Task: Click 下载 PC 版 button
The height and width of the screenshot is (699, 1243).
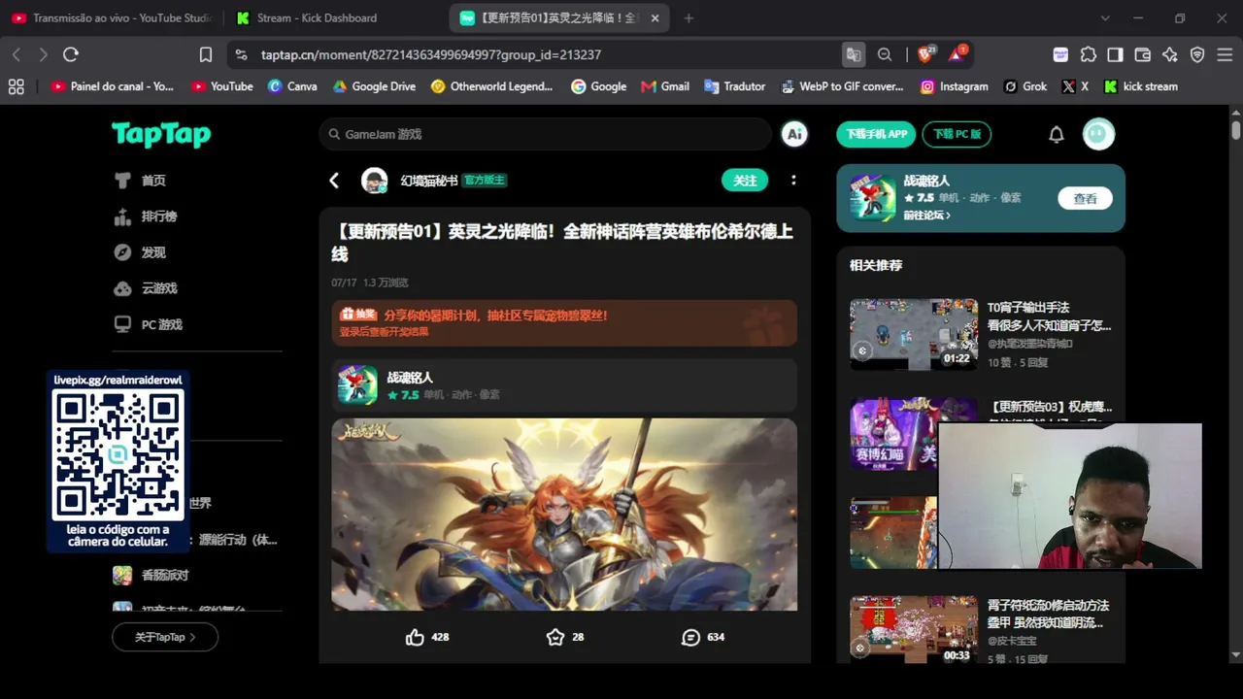Action: click(957, 134)
